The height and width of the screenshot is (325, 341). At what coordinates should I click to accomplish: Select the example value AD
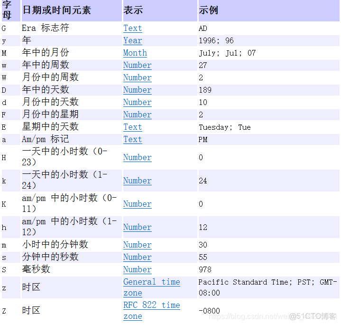click(203, 29)
